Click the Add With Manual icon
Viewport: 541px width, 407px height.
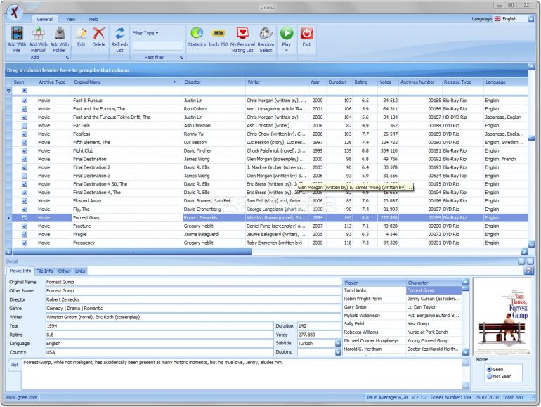(39, 33)
